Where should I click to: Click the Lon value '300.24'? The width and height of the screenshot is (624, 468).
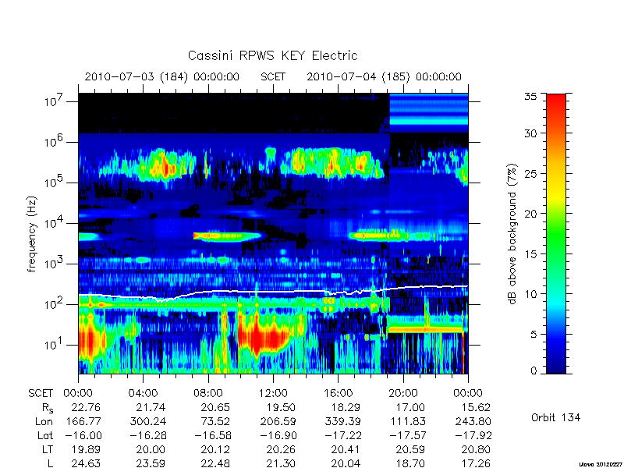148,421
